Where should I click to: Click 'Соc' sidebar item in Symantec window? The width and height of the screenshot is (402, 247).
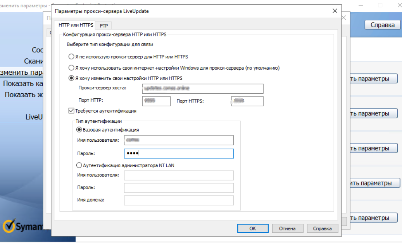coord(38,50)
